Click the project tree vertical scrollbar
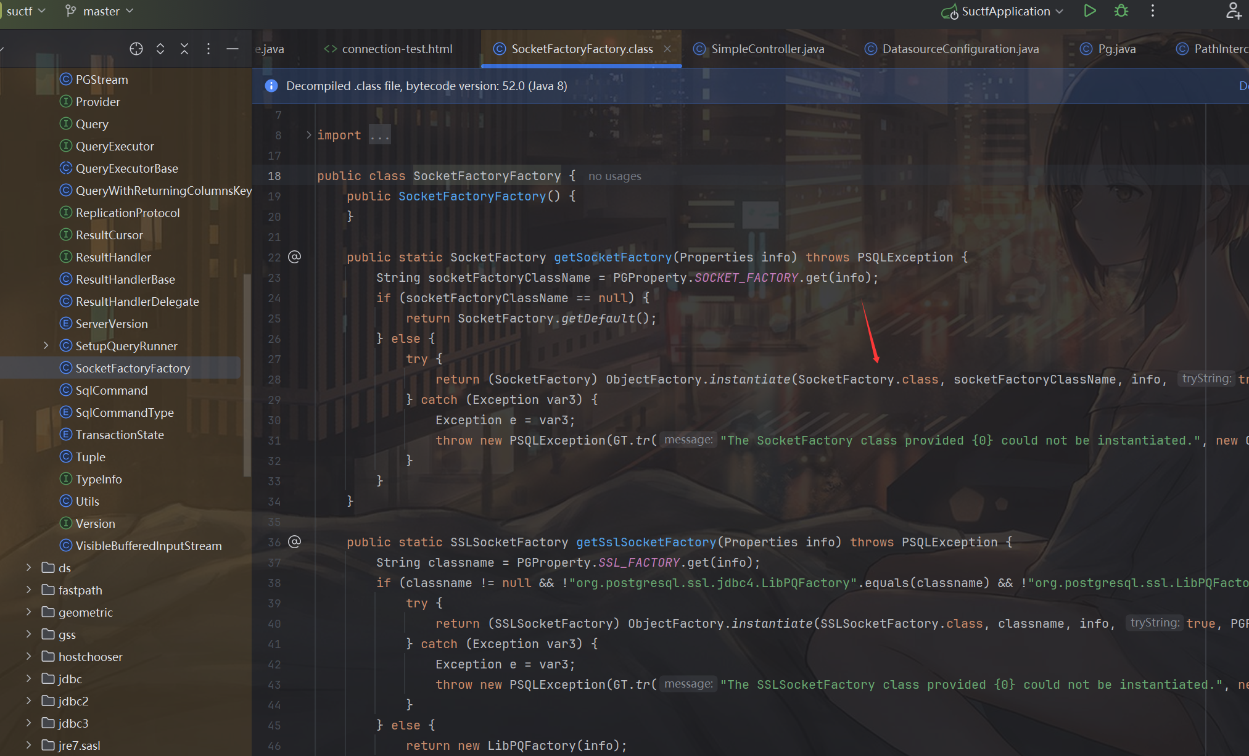Image resolution: width=1249 pixels, height=756 pixels. click(247, 376)
